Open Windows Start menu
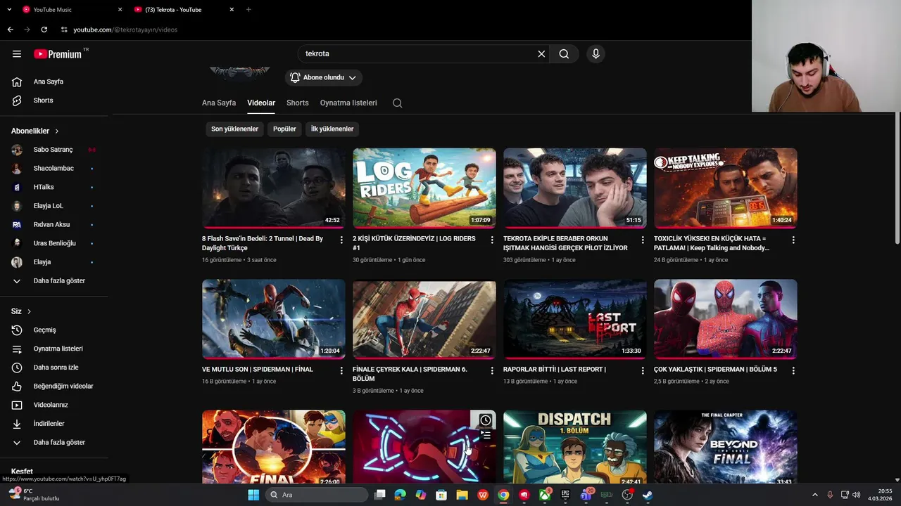 click(x=253, y=495)
